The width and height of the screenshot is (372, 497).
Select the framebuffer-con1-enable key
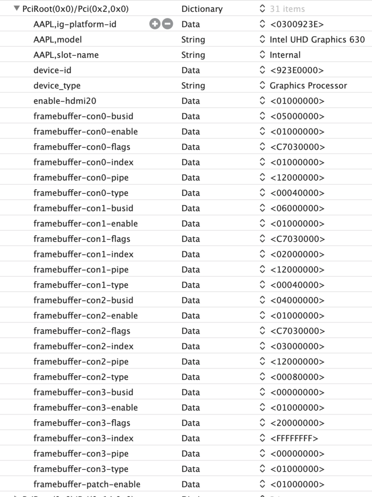pos(85,224)
